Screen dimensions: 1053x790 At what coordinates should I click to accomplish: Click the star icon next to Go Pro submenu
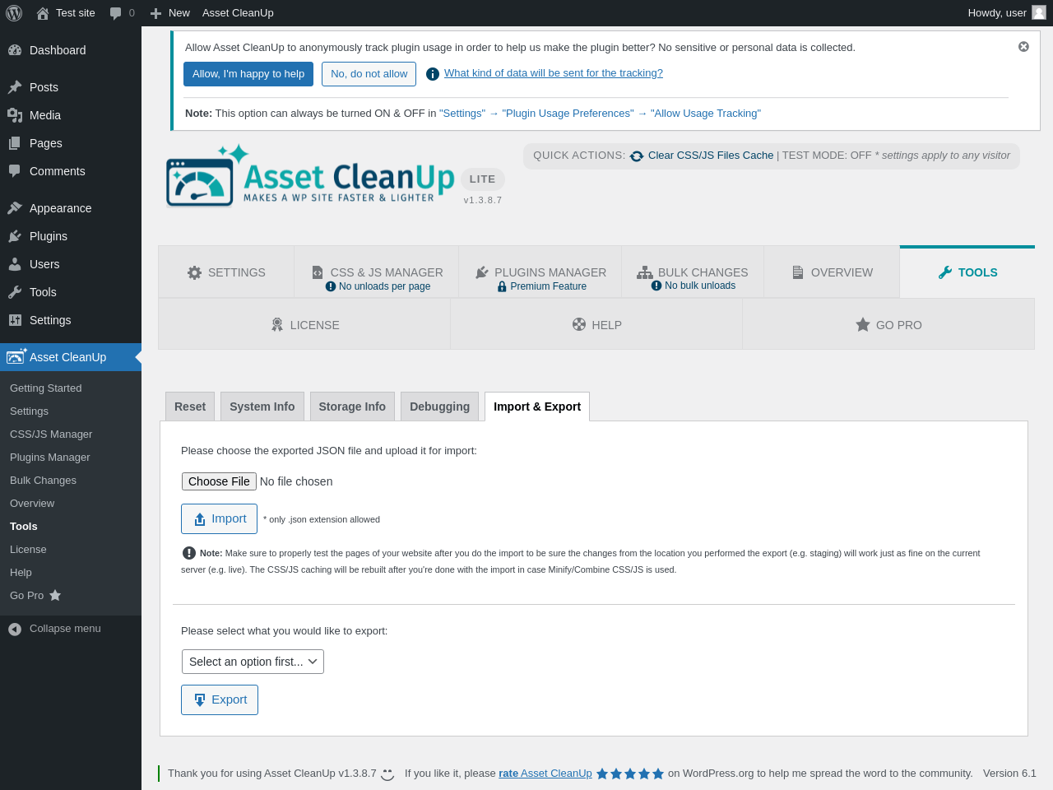click(x=55, y=595)
